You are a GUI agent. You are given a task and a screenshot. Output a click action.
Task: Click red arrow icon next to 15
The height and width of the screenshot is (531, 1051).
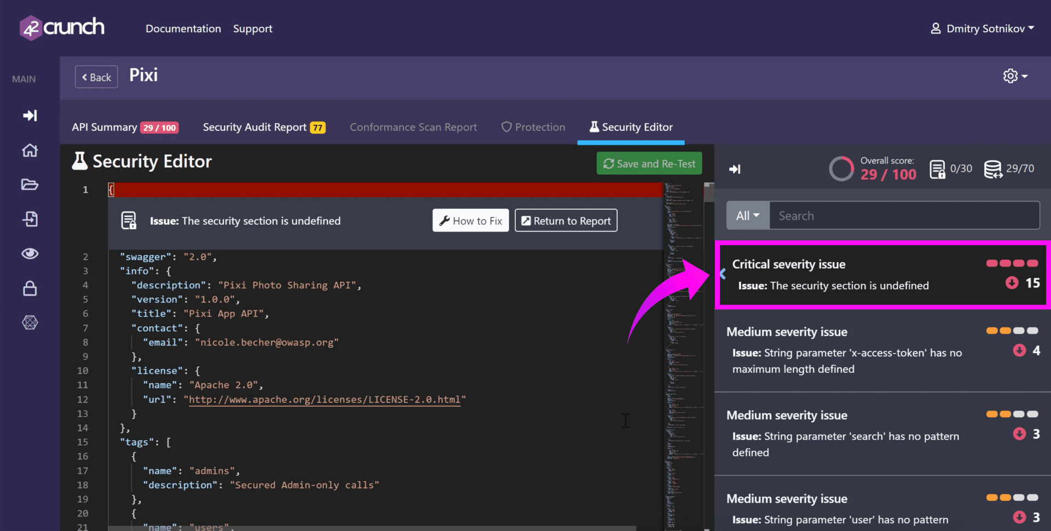(x=1012, y=282)
